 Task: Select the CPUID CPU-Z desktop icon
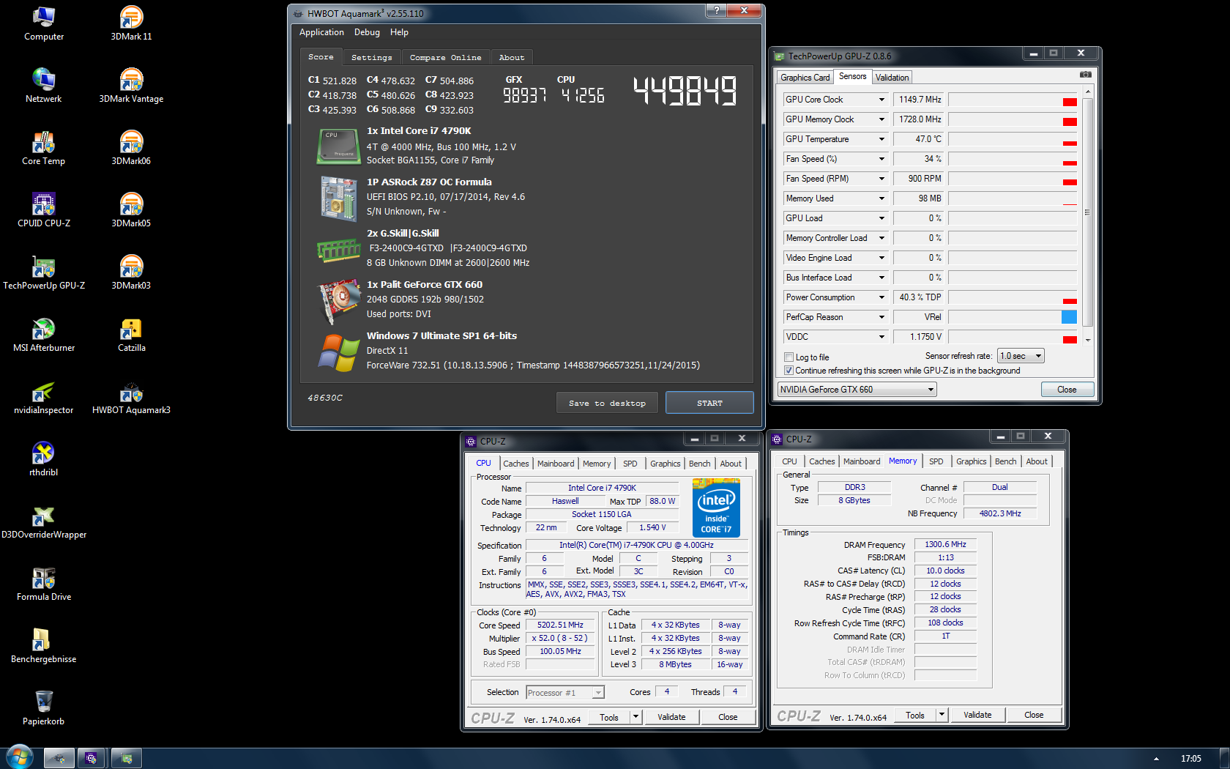pyautogui.click(x=44, y=210)
